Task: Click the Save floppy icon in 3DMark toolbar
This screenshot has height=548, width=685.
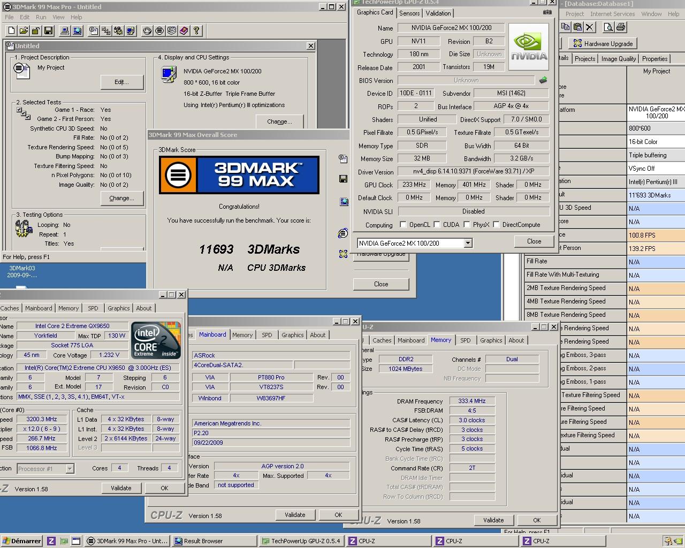Action: pos(48,31)
